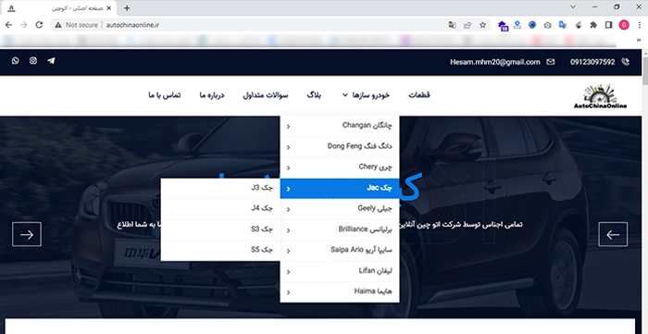Choose Jac J3 from the submenu
The height and width of the screenshot is (334, 648).
coord(220,188)
